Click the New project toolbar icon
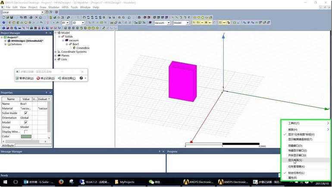 point(3,17)
